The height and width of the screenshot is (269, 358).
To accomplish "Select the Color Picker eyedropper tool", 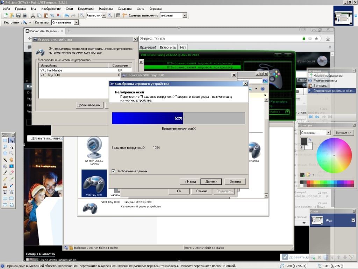I will (12, 179).
